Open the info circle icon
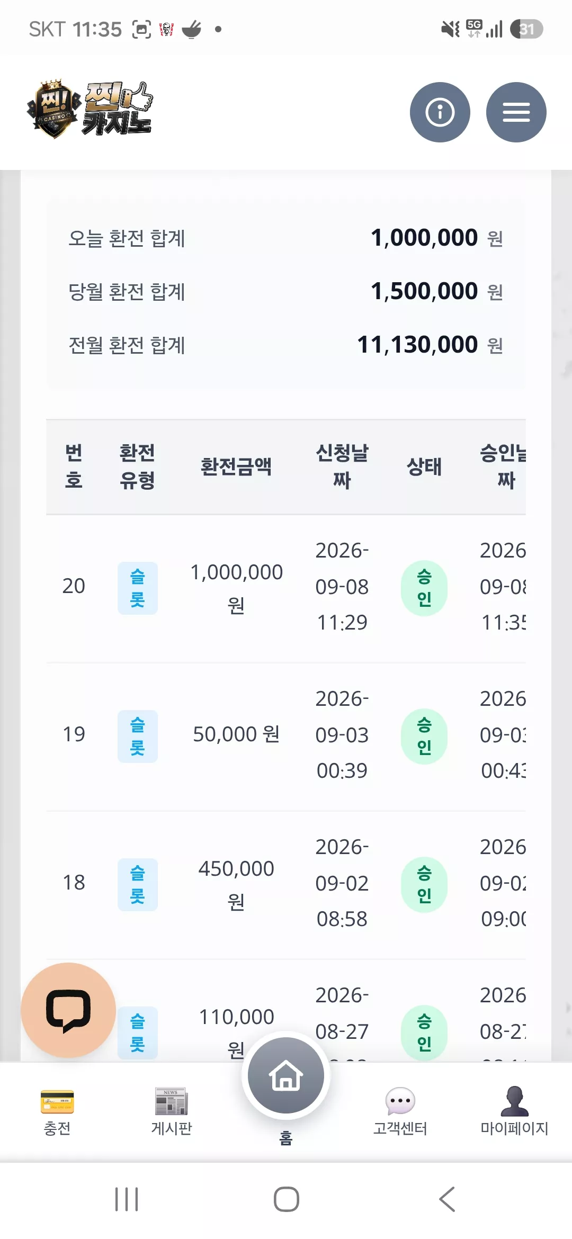572x1239 pixels. [x=440, y=112]
